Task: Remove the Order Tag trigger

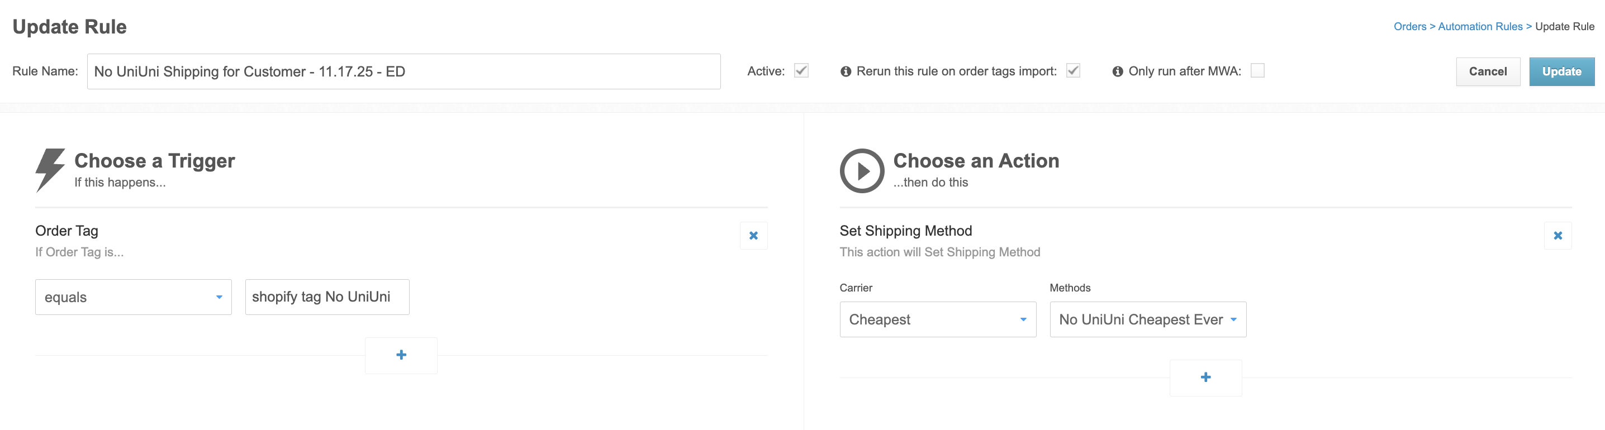Action: pos(753,235)
